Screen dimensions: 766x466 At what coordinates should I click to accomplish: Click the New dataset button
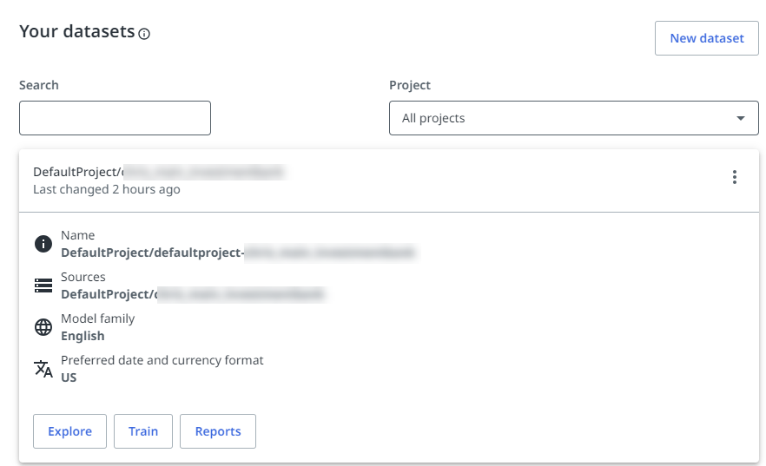pos(706,38)
